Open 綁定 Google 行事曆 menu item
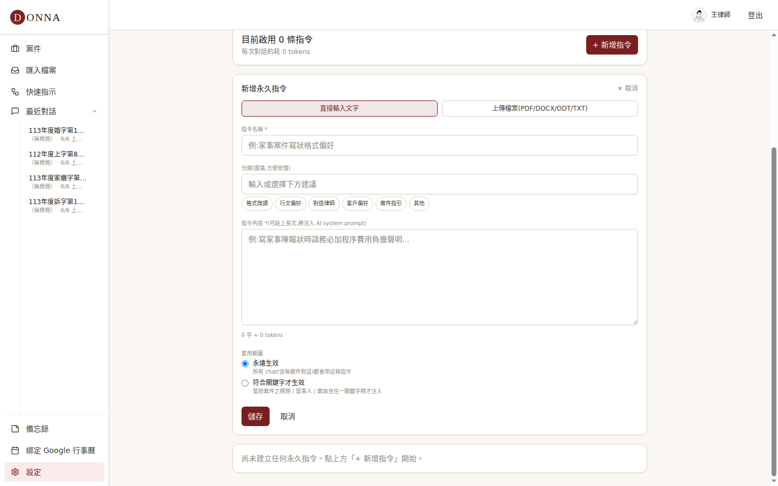The height and width of the screenshot is (486, 778). point(54,450)
